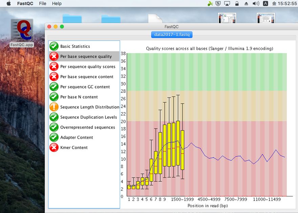Open the File menu
Screen dimensions: 298x213
pos(43,3)
